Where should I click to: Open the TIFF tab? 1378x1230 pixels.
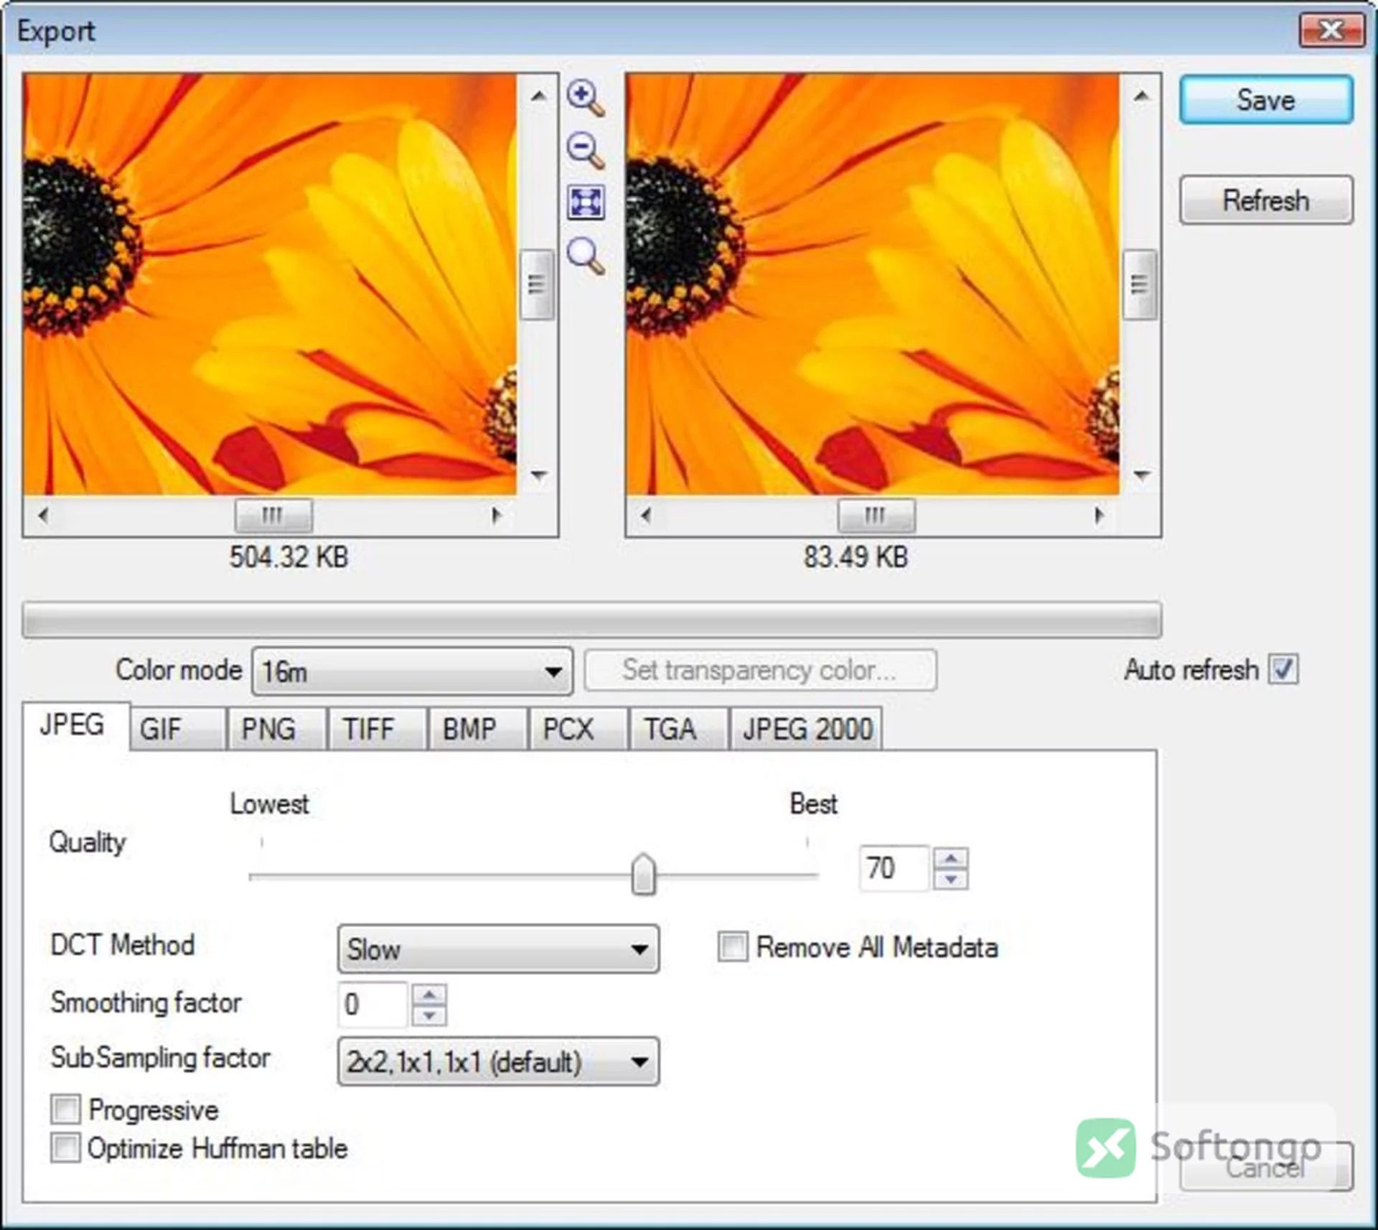(x=378, y=729)
